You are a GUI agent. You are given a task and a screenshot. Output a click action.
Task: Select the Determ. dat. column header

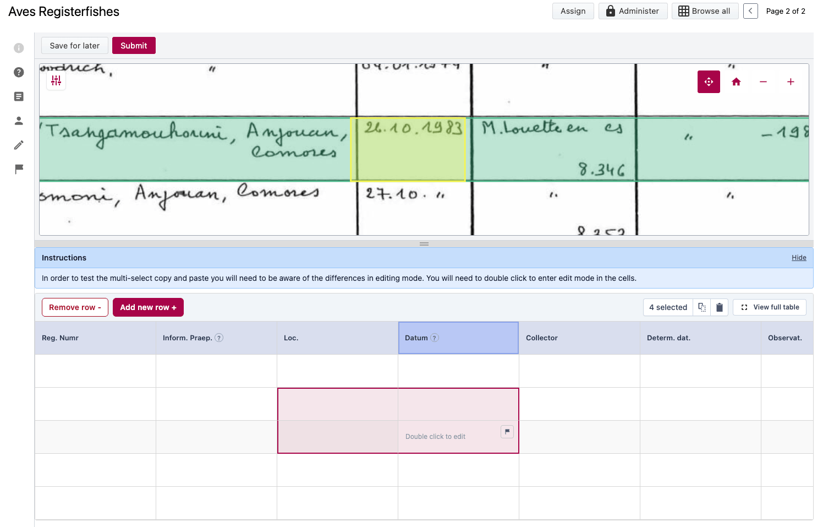click(700, 338)
